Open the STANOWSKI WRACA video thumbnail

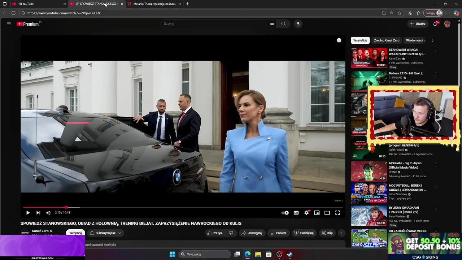point(369,58)
